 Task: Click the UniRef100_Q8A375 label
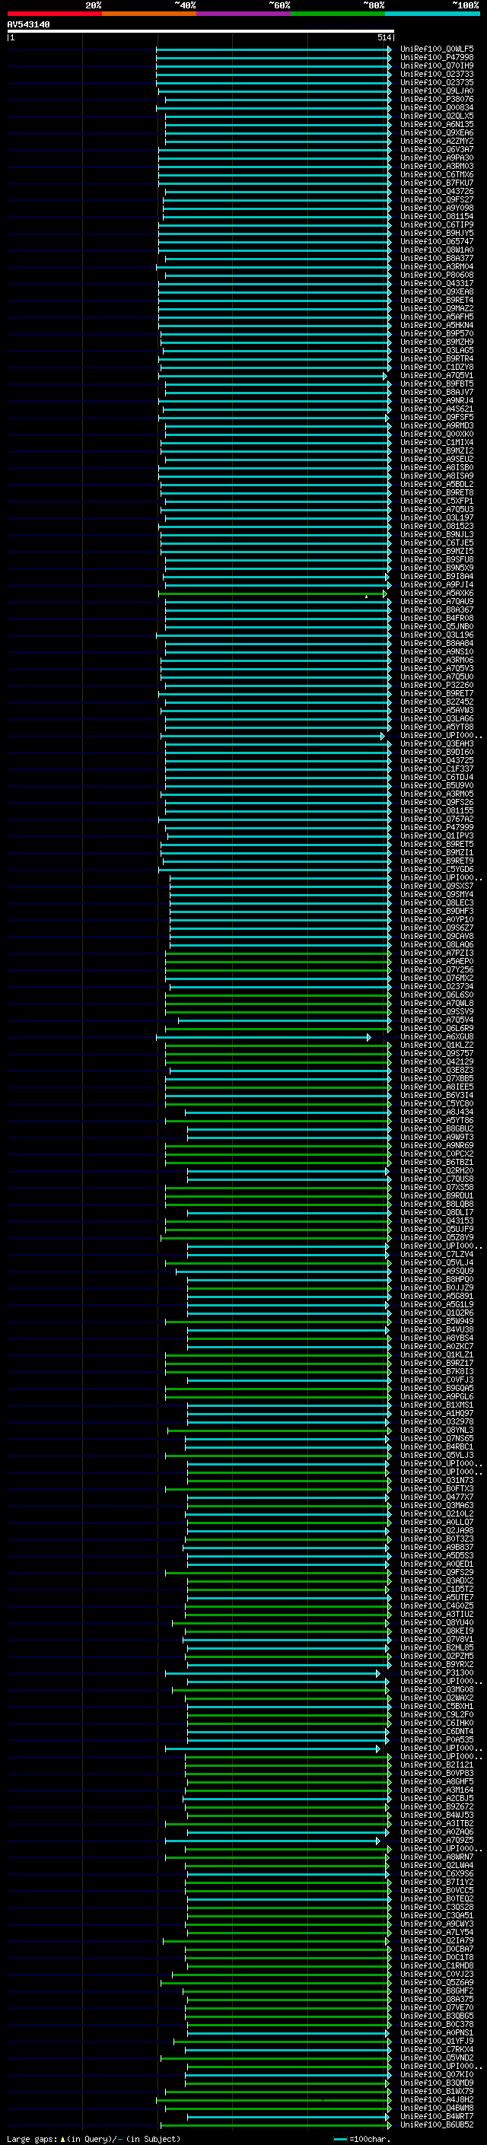coord(437,1999)
